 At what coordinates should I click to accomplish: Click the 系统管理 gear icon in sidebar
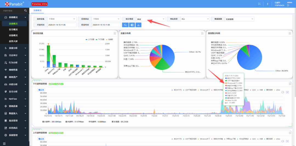pos(5,135)
